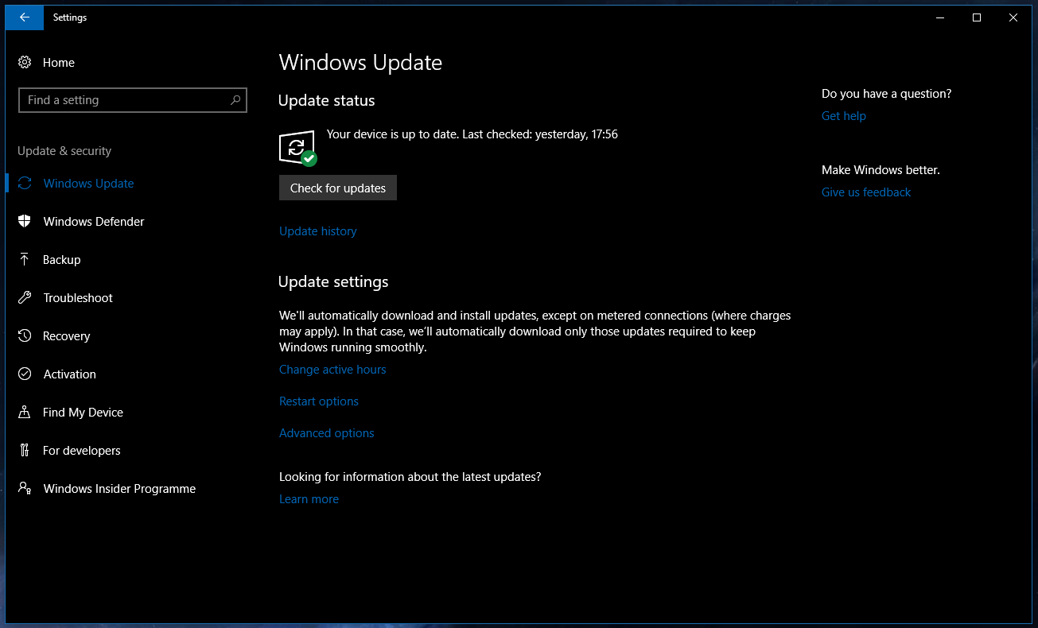Select the Troubleshoot wrench icon
The height and width of the screenshot is (628, 1038).
click(x=25, y=297)
